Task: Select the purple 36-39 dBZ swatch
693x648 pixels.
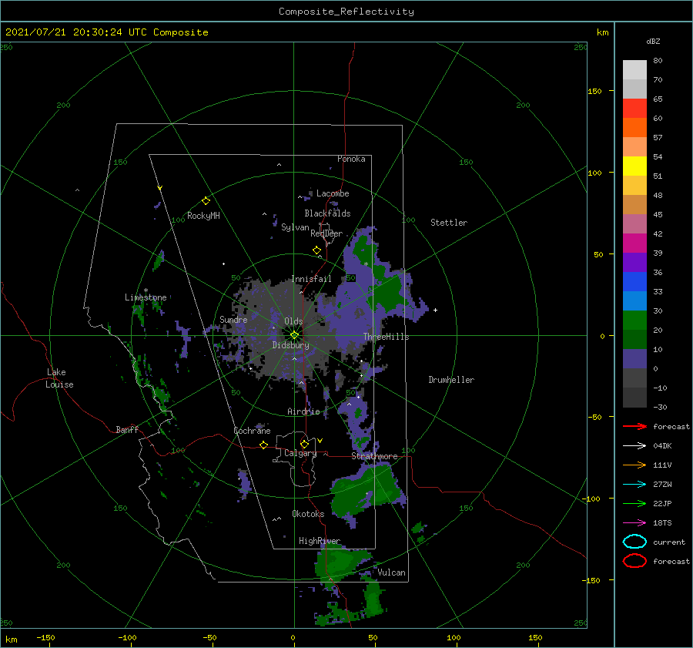Action: [x=634, y=263]
